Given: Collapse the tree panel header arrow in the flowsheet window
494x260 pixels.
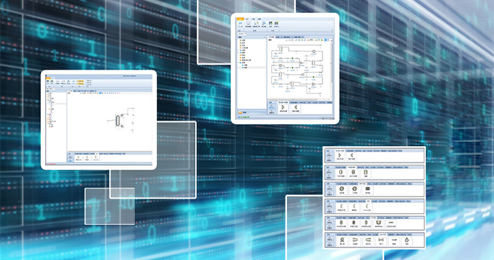Looking at the screenshot, I should coord(264,37).
